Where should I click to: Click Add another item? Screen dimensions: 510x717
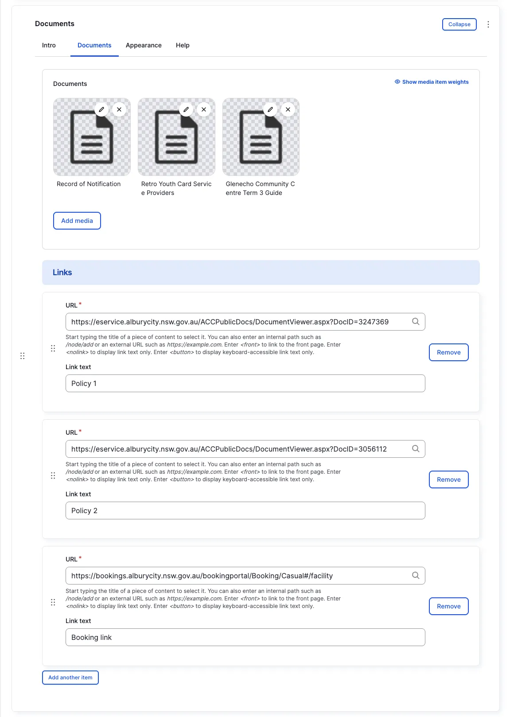pyautogui.click(x=70, y=678)
